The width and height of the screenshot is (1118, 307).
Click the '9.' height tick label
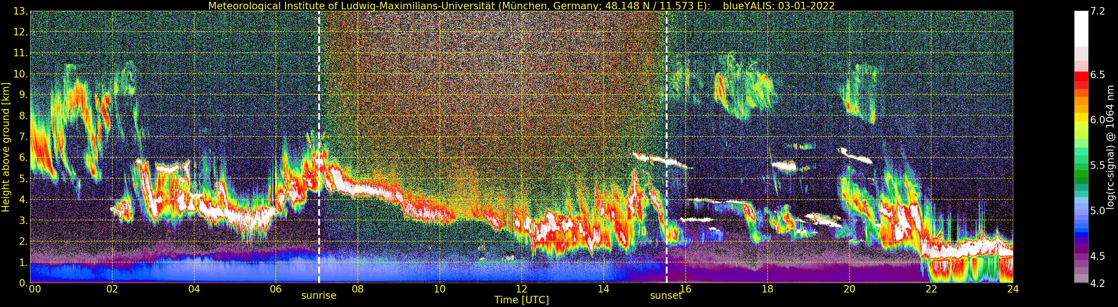click(24, 95)
